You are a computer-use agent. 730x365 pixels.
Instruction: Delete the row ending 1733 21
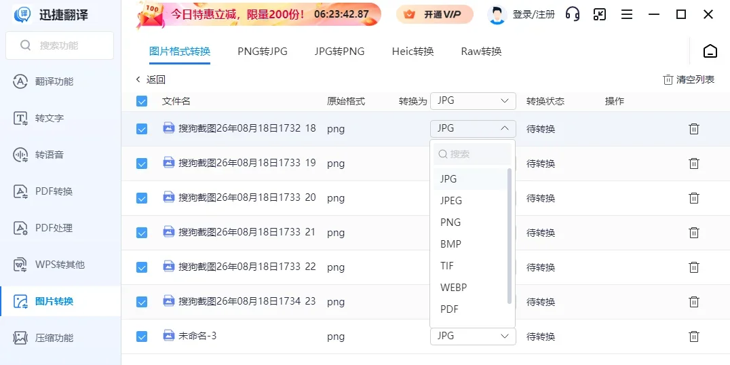pyautogui.click(x=693, y=232)
